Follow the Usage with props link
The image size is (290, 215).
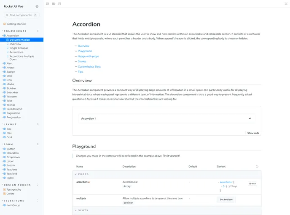click(89, 56)
